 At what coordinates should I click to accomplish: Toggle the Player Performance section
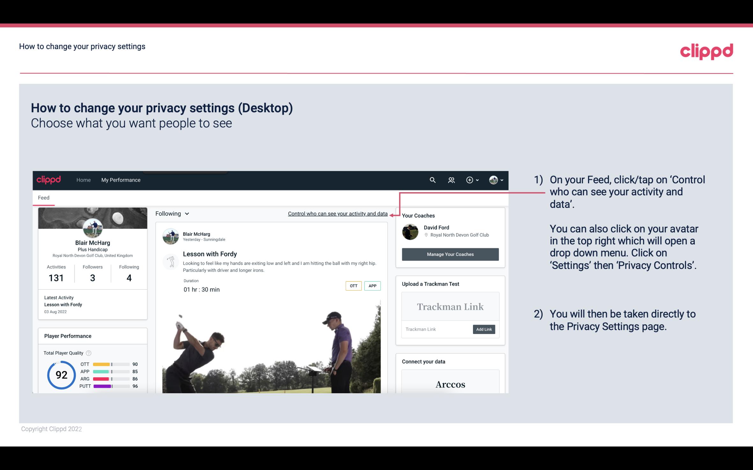[x=68, y=336]
